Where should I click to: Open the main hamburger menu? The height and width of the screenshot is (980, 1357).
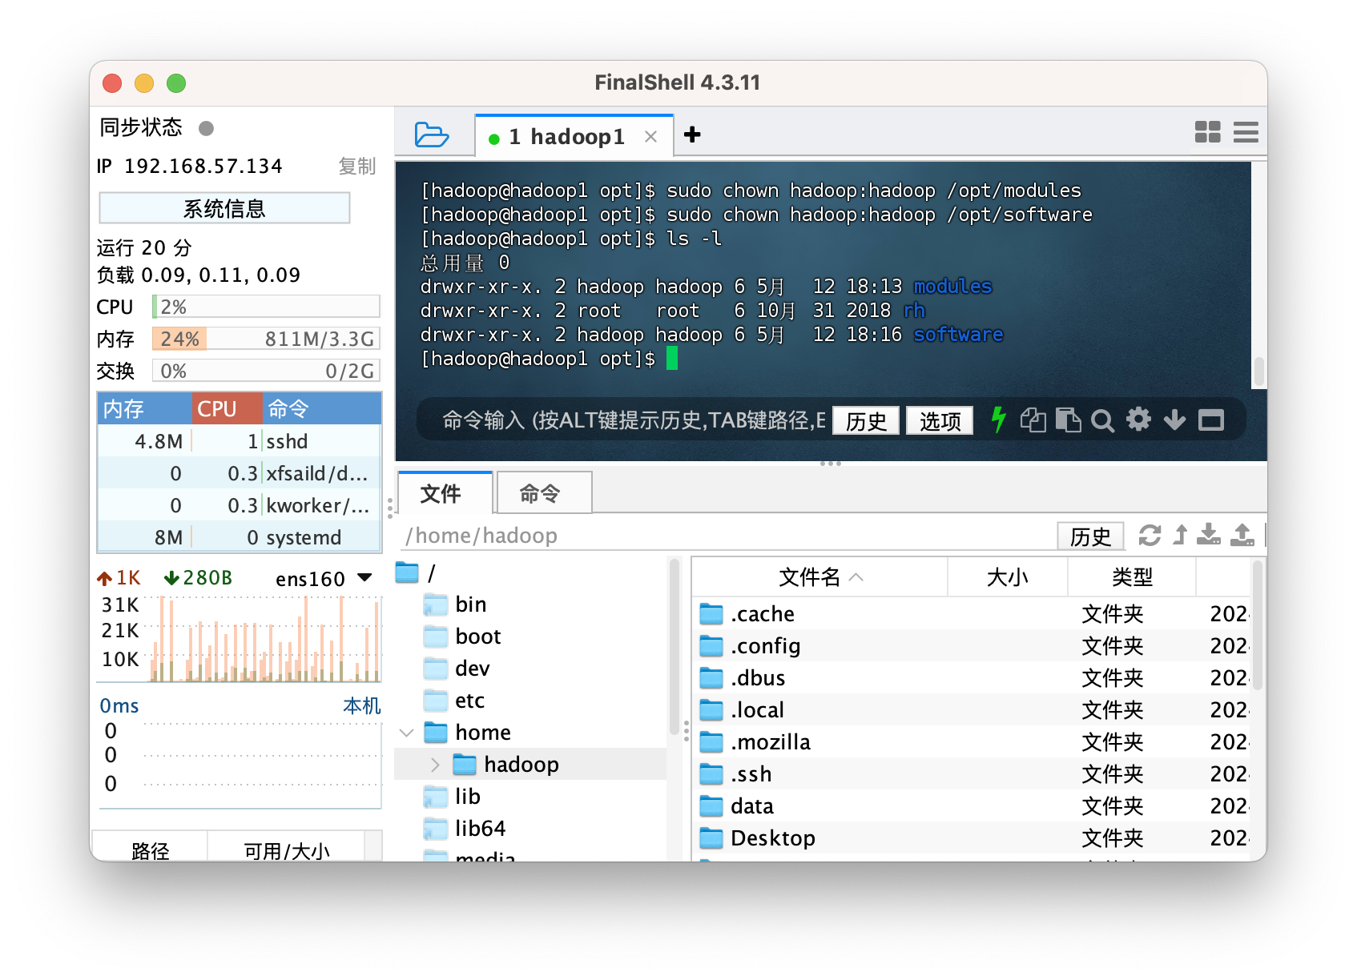1246,132
